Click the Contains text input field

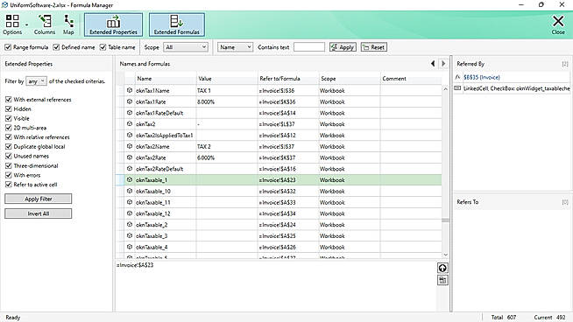coord(308,47)
